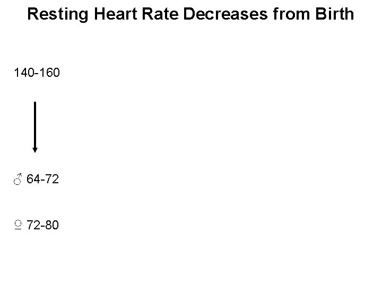Select the slide title about resting heart rate

pos(190,14)
